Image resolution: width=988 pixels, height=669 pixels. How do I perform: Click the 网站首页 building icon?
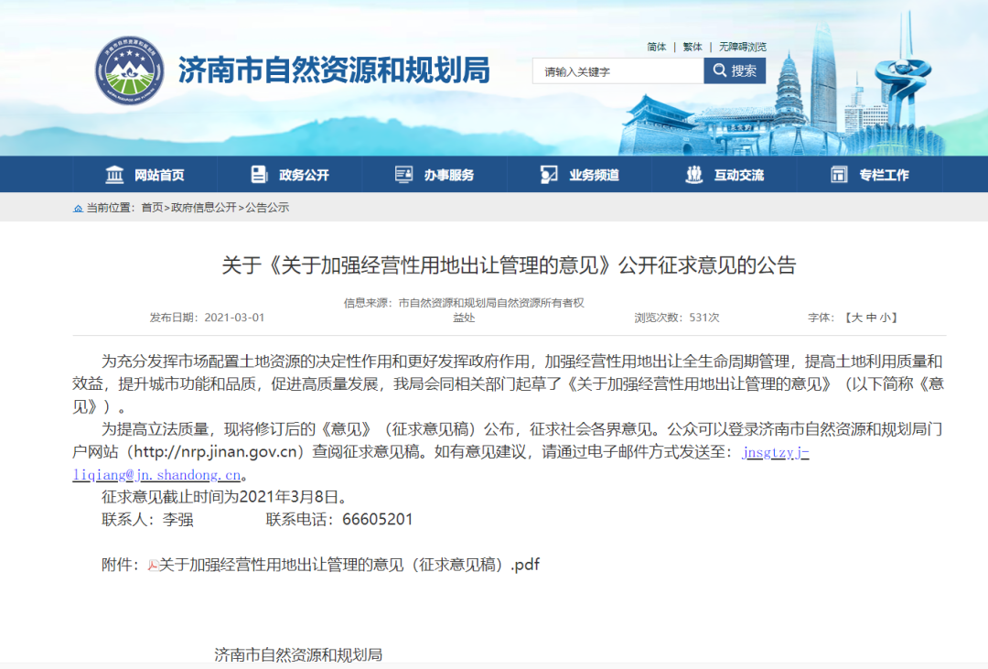tap(114, 174)
